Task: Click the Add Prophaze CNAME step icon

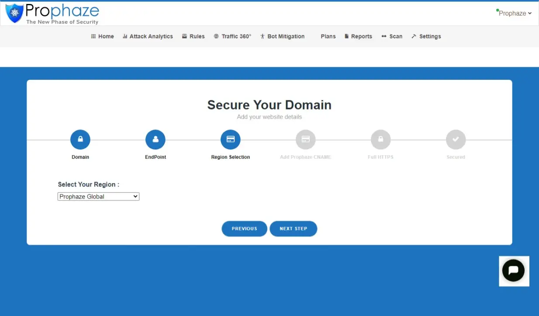Action: point(306,139)
